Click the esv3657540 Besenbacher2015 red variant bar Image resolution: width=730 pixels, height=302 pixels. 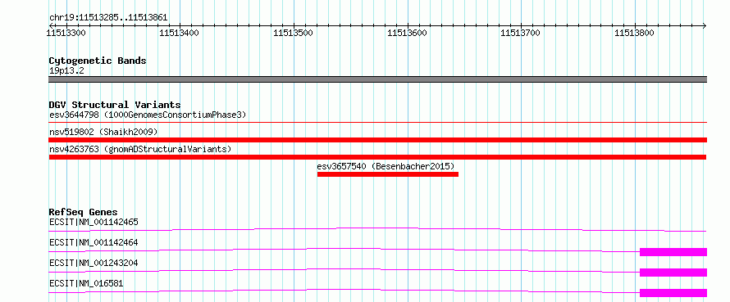click(388, 174)
